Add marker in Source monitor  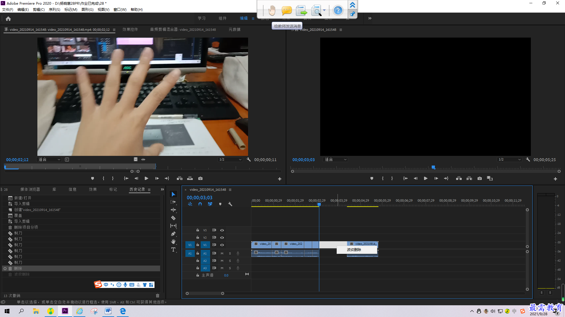click(x=93, y=178)
